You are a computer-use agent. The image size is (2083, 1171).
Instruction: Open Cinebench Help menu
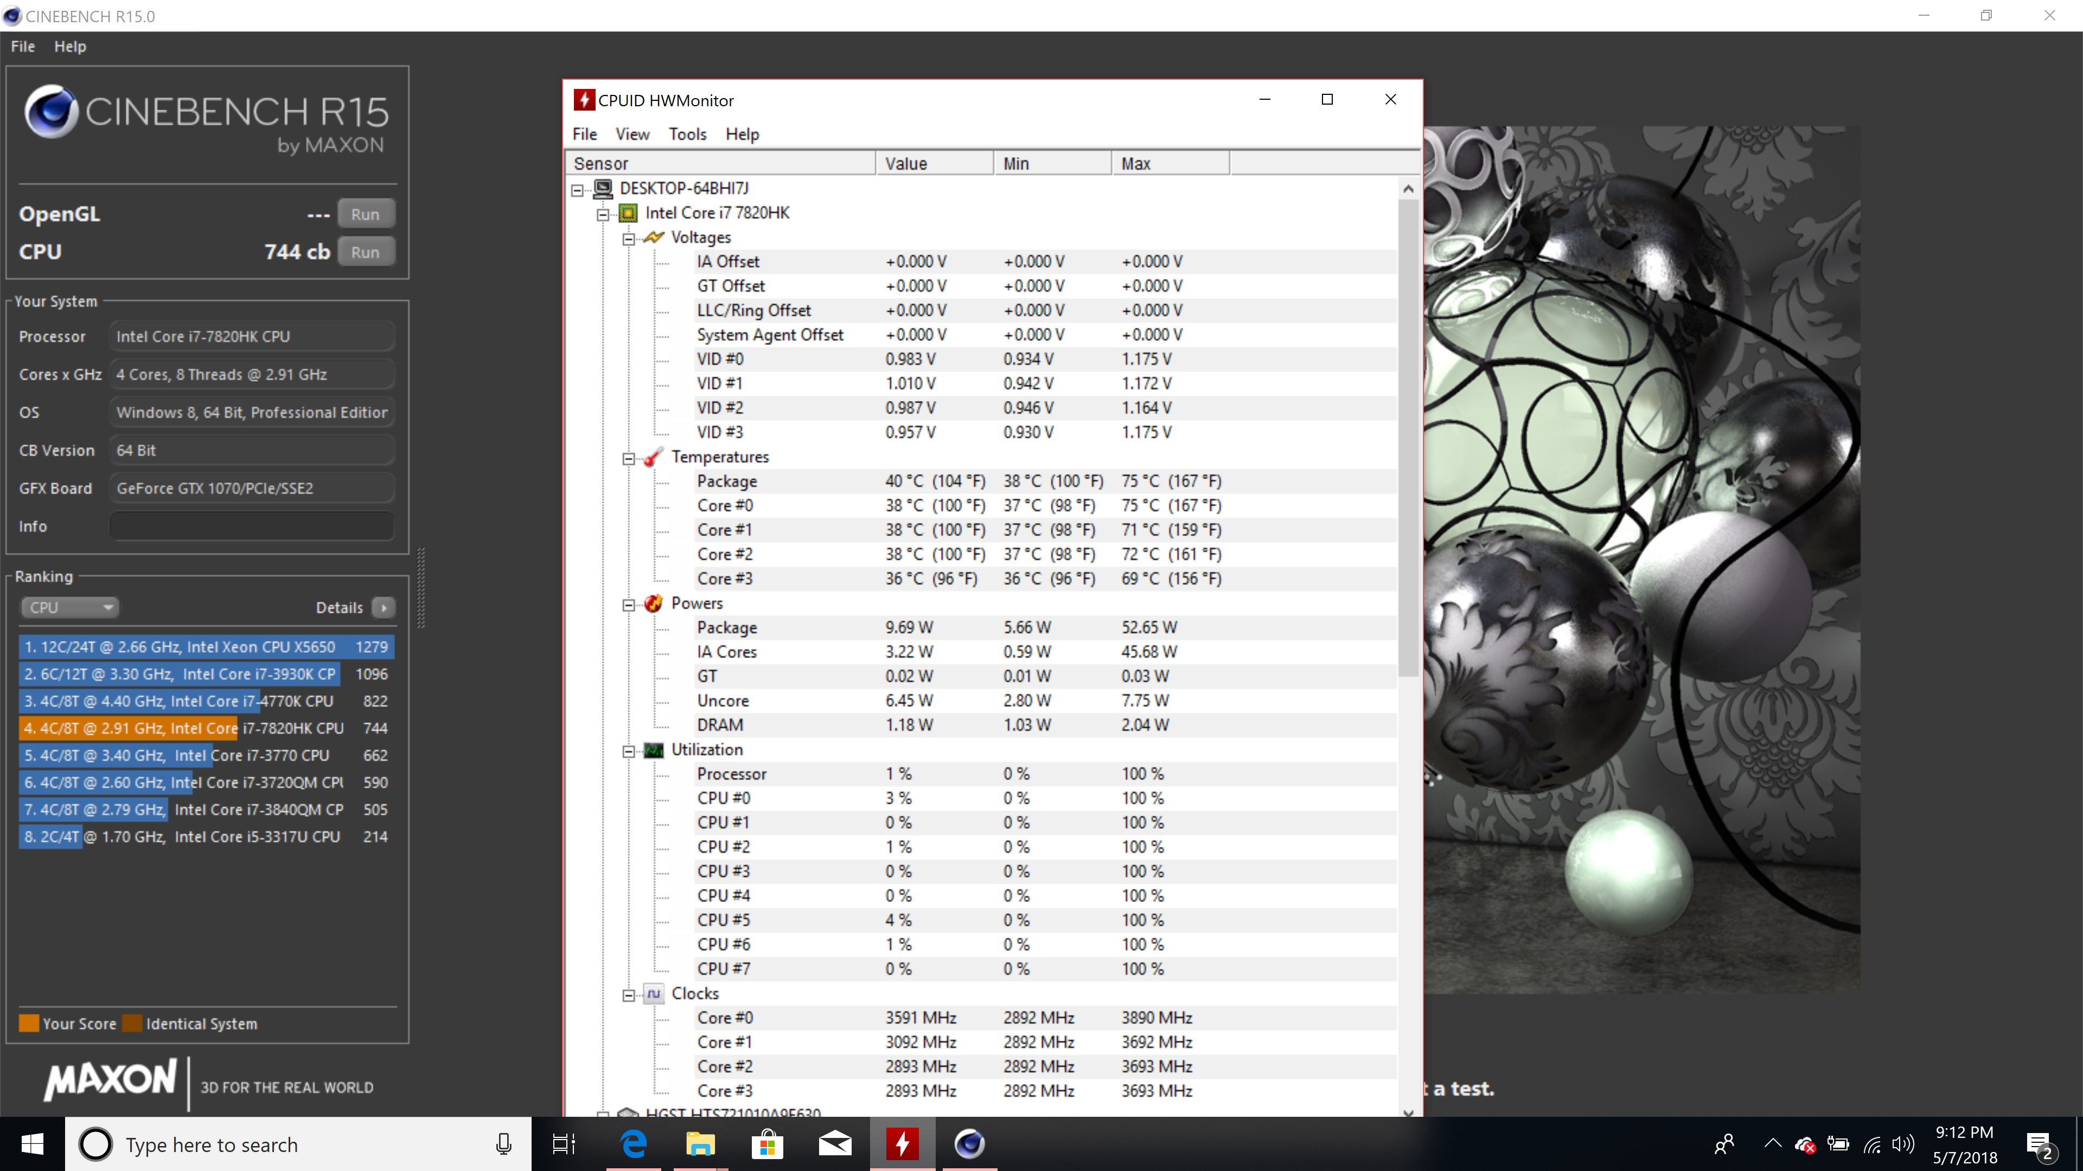pyautogui.click(x=71, y=46)
